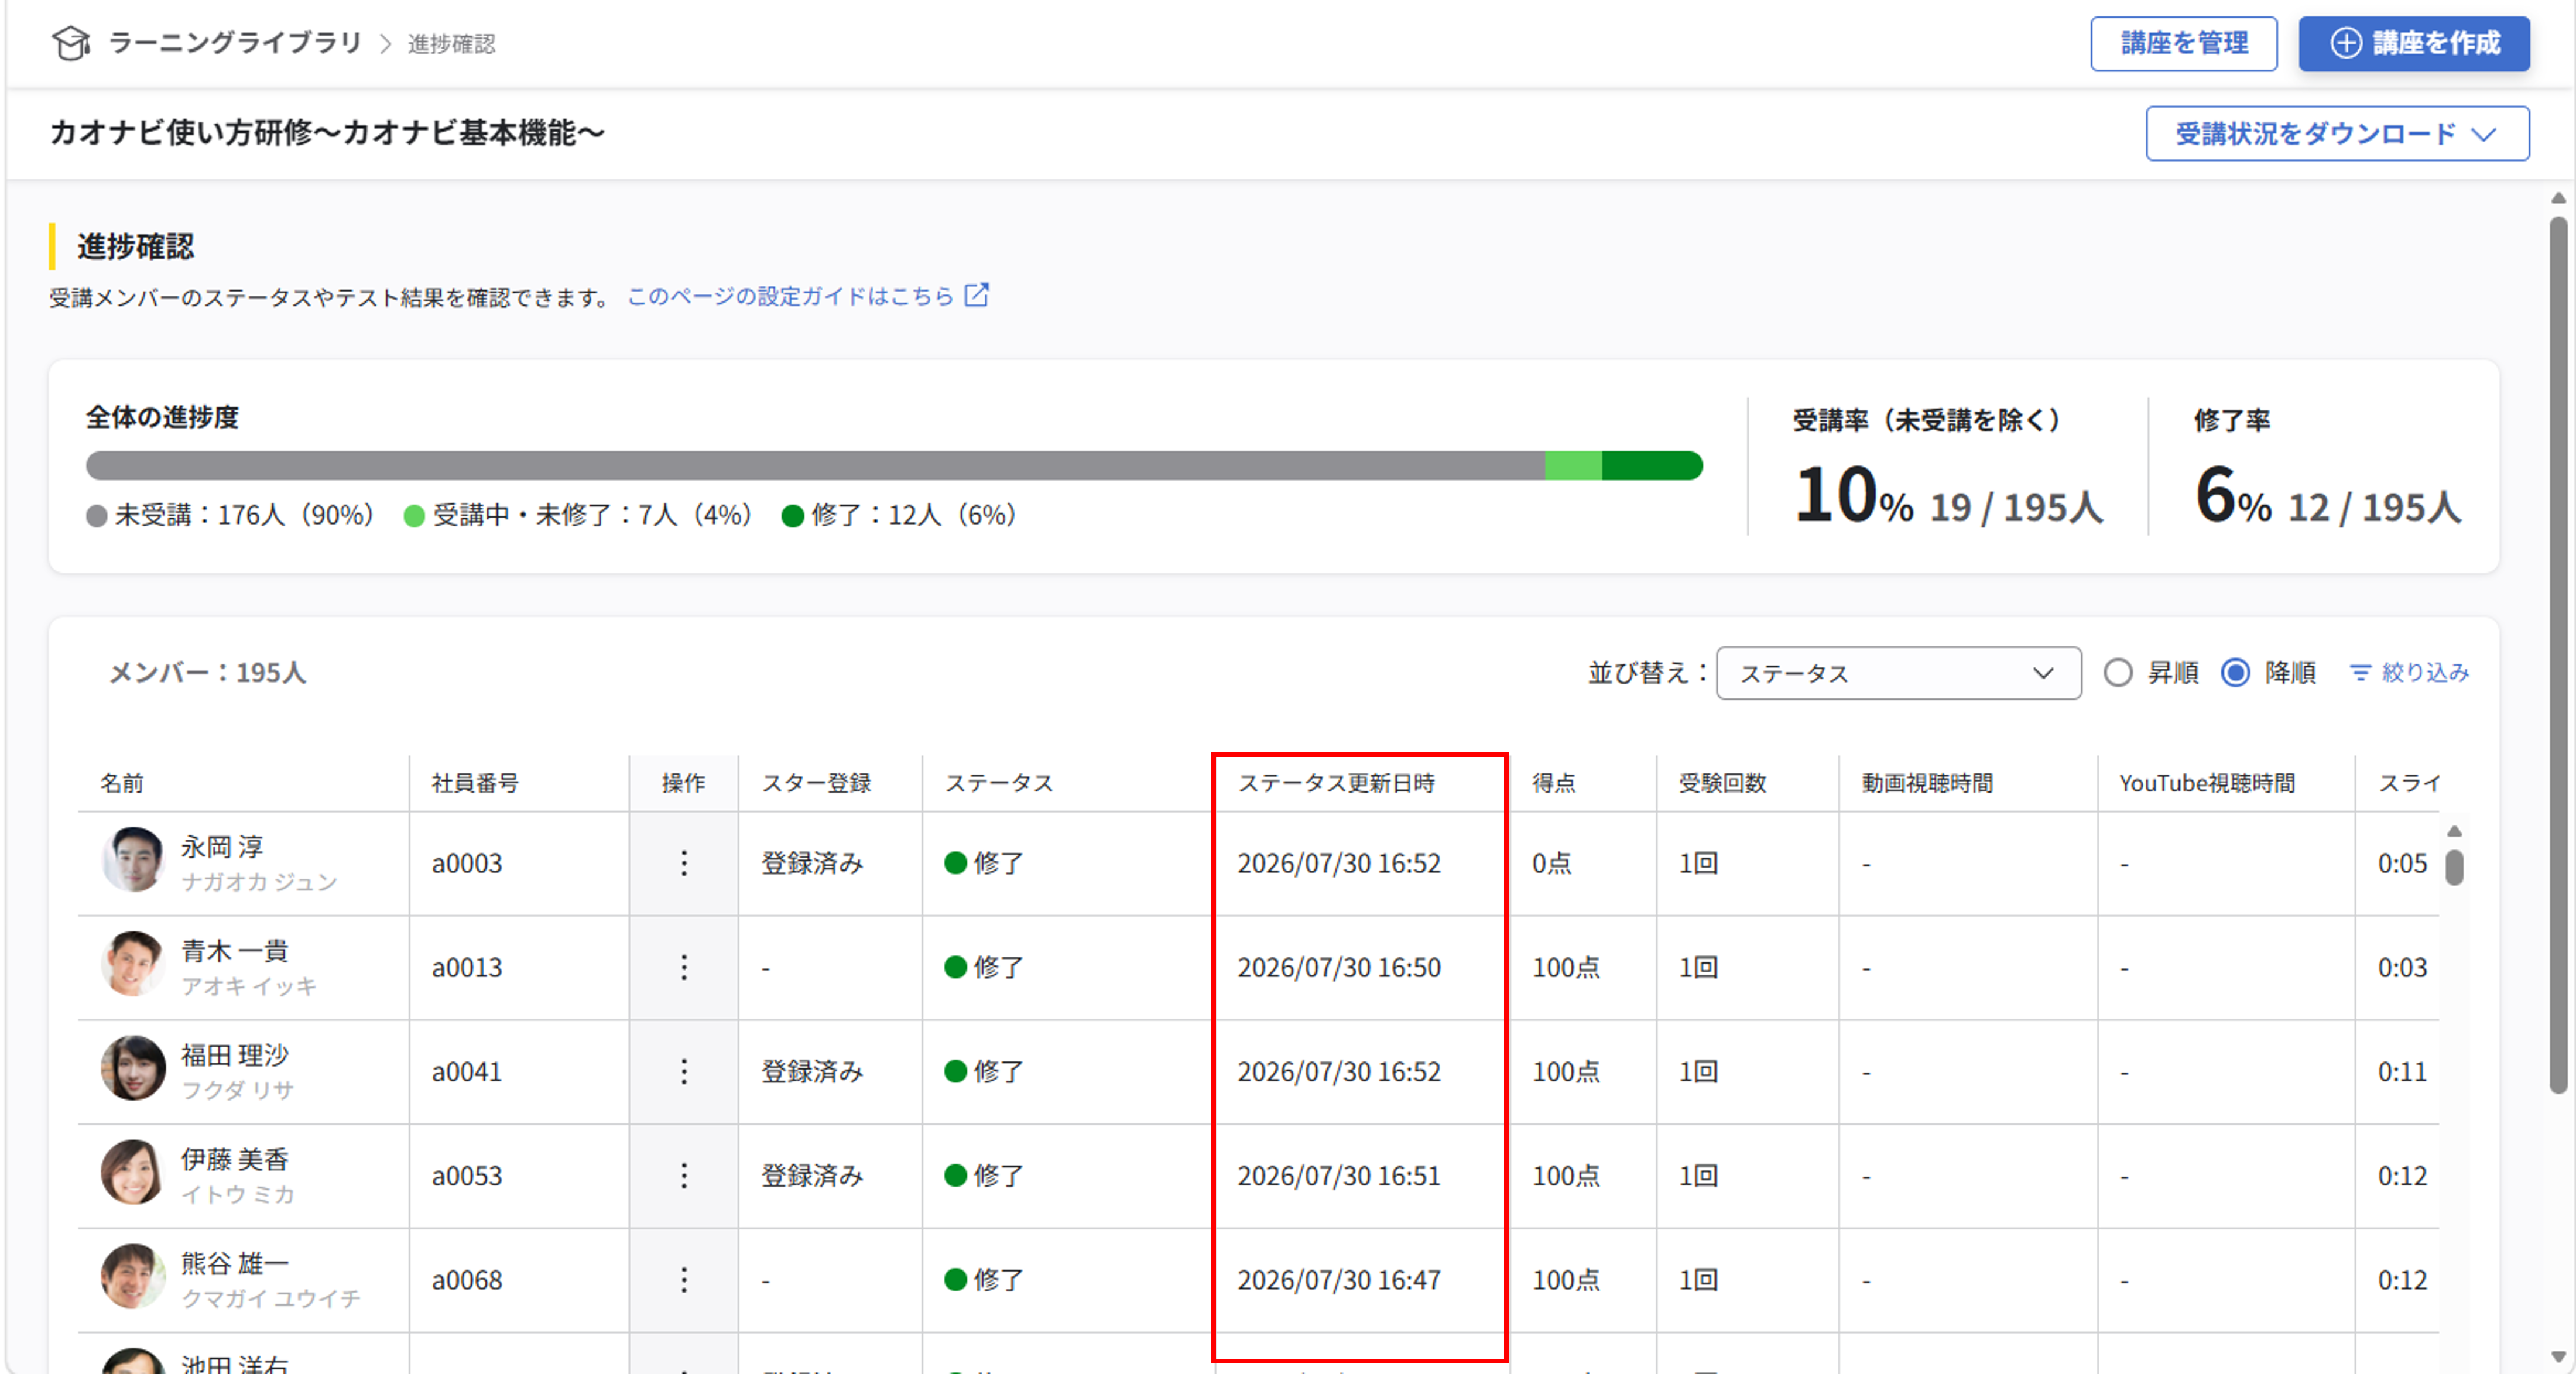Click the light green 受講中 progress segment

pyautogui.click(x=1573, y=465)
